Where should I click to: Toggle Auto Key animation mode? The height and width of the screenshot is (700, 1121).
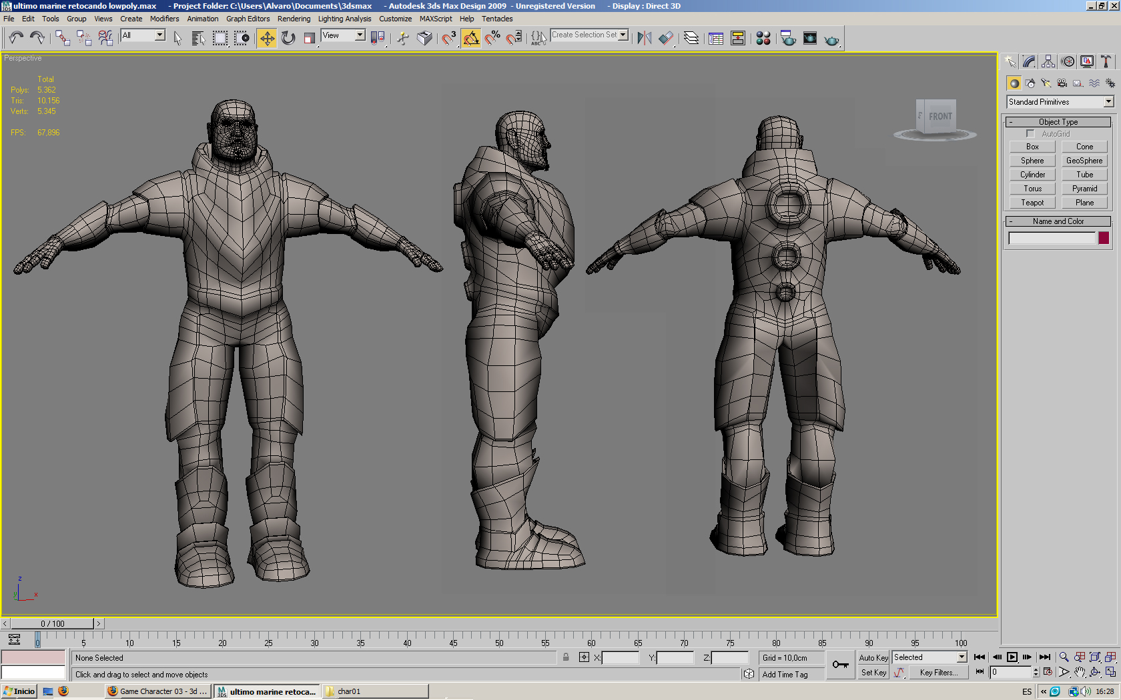pyautogui.click(x=873, y=657)
